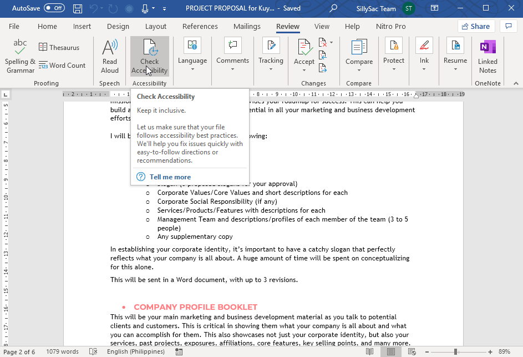523x357 pixels.
Task: Open the comments pane icon
Action: pyautogui.click(x=509, y=26)
